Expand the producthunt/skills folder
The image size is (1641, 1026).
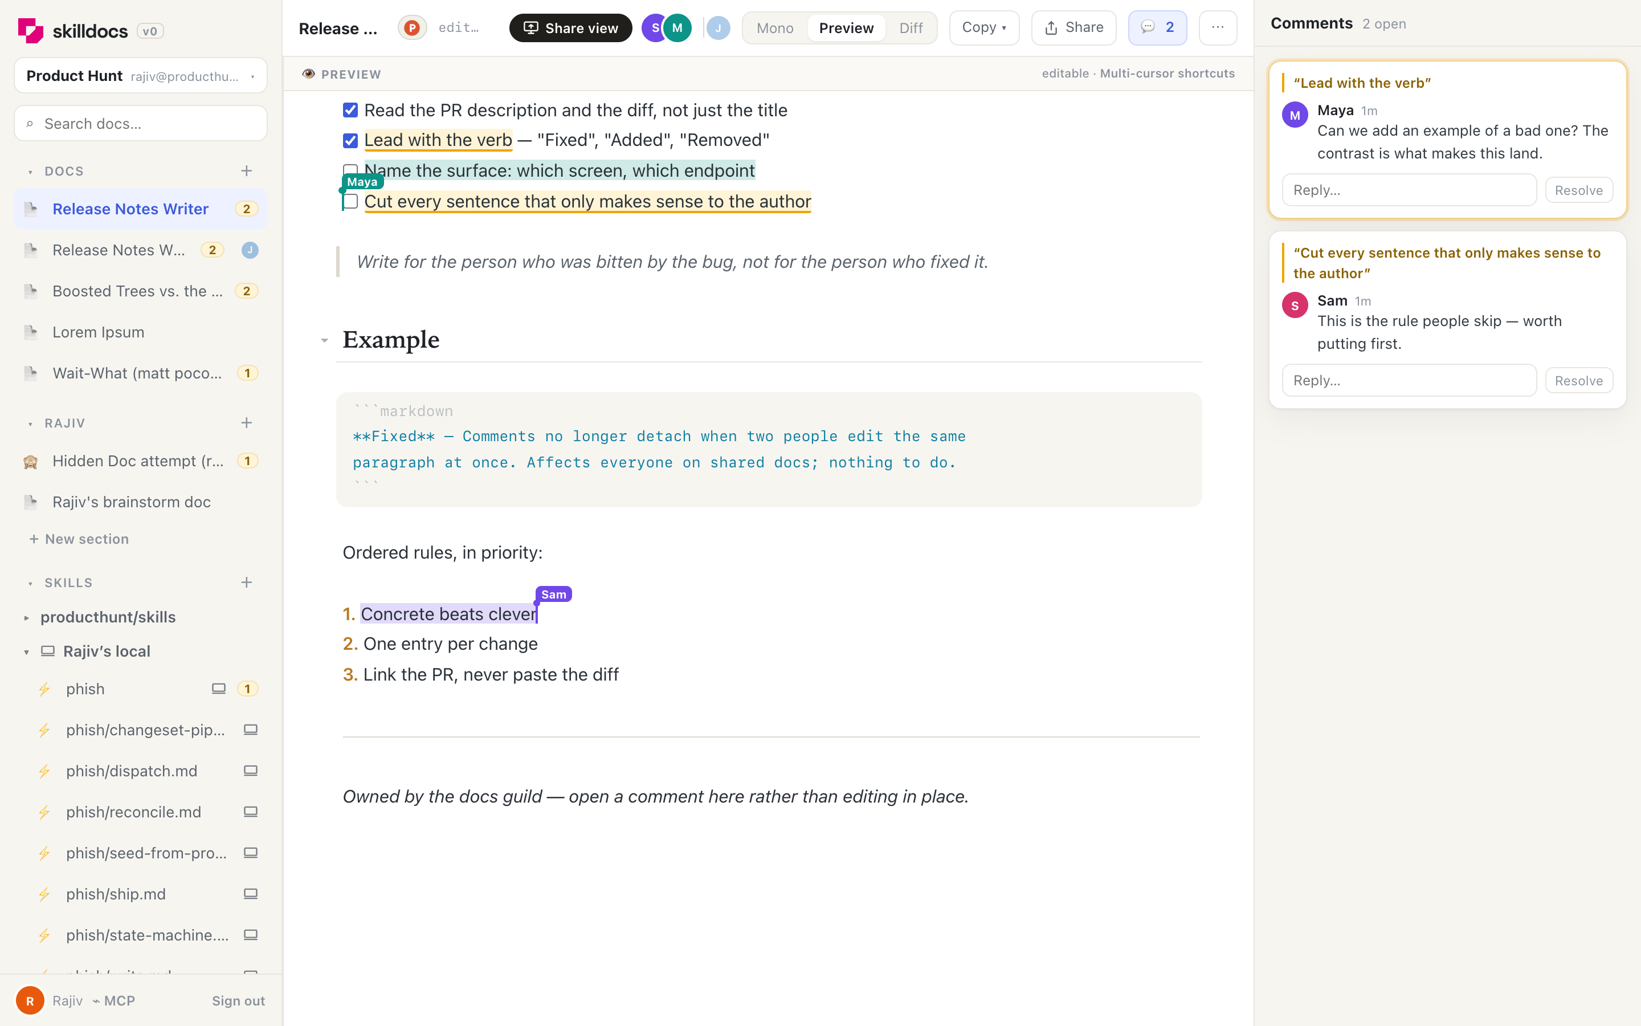[x=26, y=617]
